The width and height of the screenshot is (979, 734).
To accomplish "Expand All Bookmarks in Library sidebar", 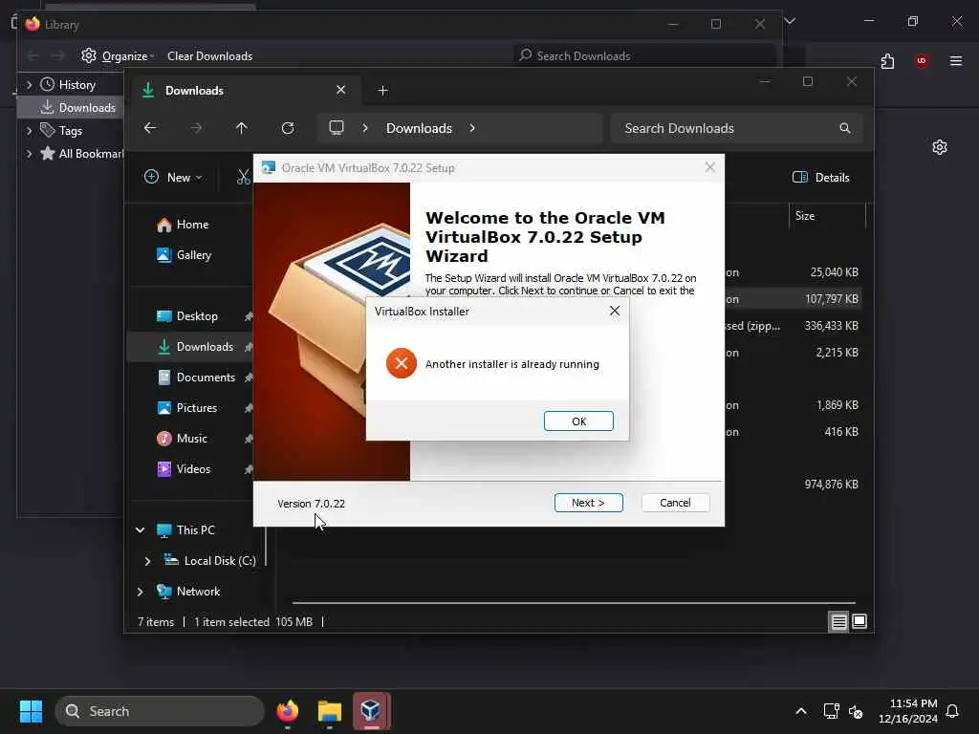I will pyautogui.click(x=29, y=154).
